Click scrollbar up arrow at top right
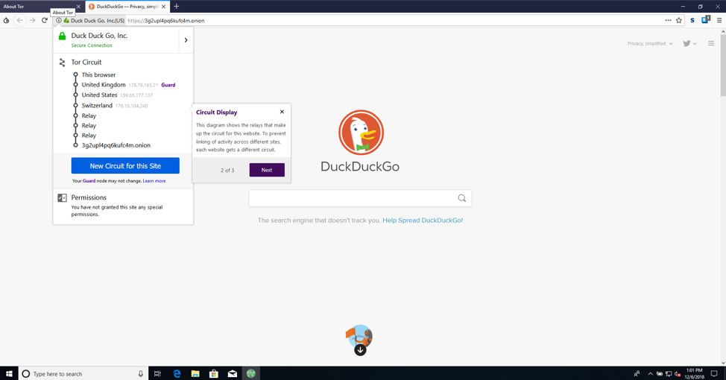Image resolution: width=726 pixels, height=380 pixels. coord(723,31)
